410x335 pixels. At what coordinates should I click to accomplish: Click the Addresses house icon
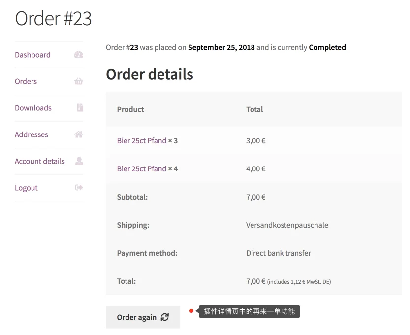coord(79,134)
